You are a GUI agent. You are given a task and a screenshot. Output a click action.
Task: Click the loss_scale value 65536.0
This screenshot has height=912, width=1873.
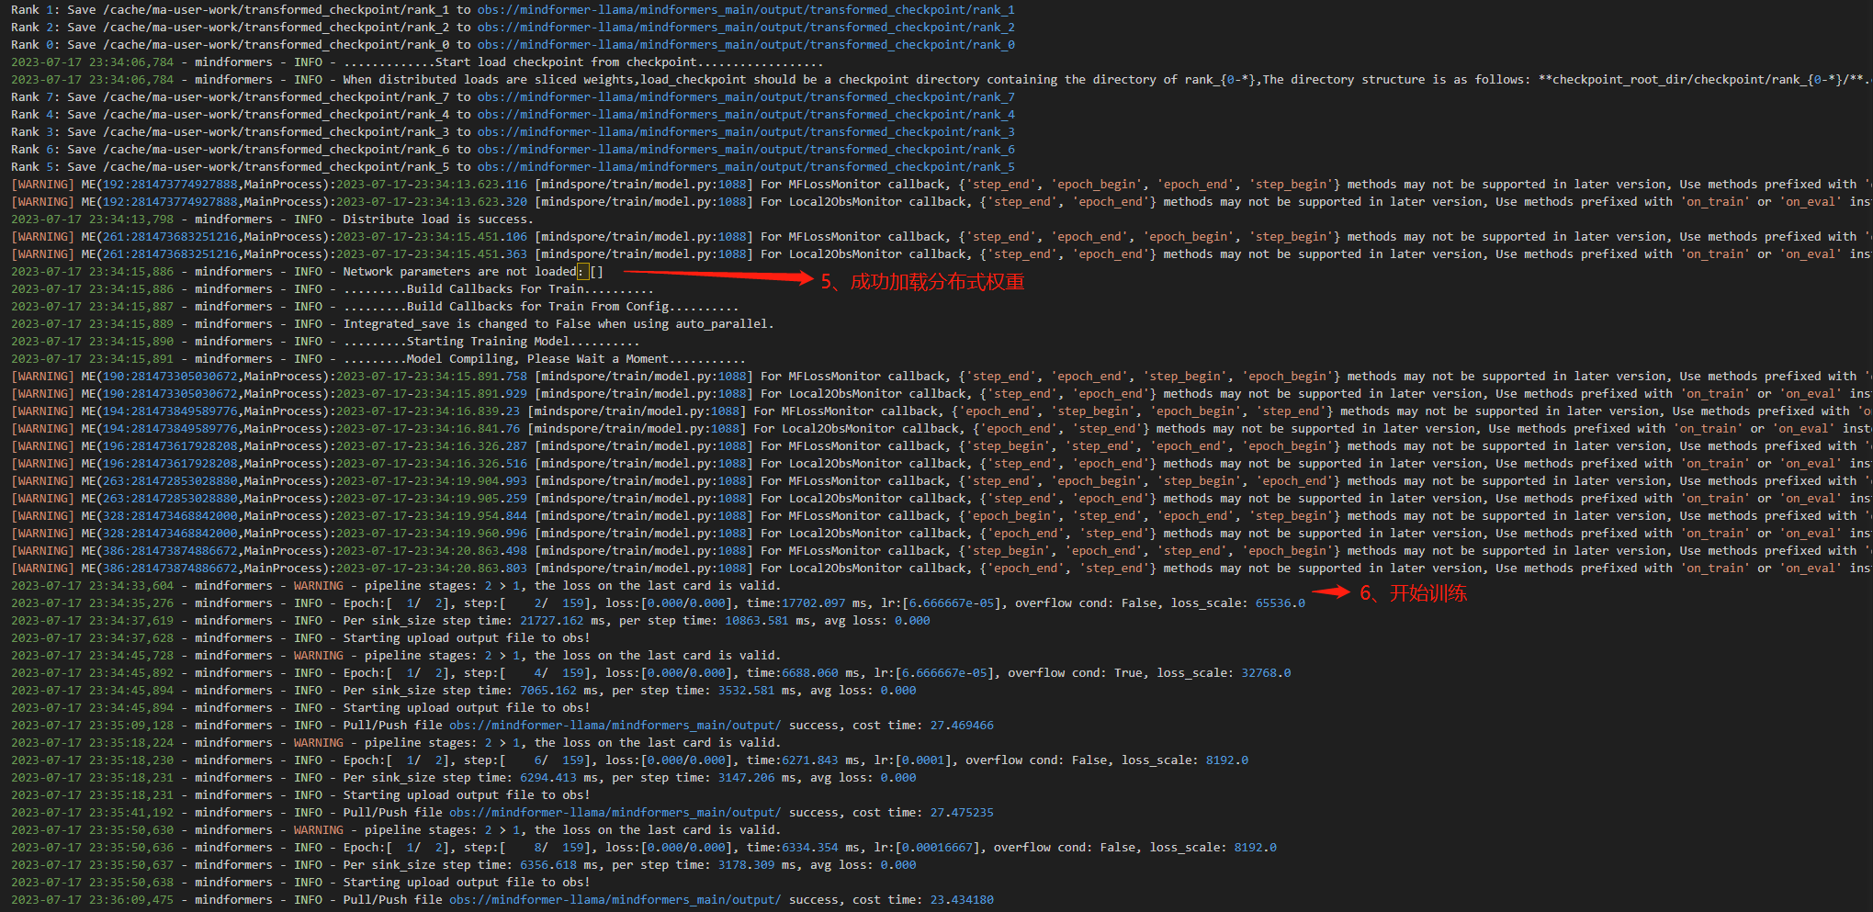[1280, 602]
